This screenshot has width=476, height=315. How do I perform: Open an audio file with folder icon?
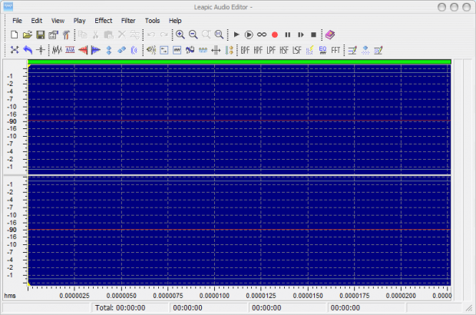tap(28, 35)
